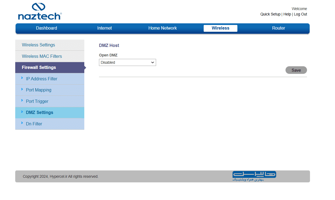
Task: Open the Help link
Action: pos(287,14)
